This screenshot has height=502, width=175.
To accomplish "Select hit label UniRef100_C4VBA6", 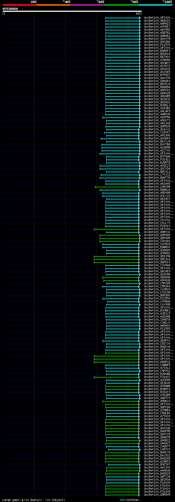I will pyautogui.click(x=157, y=302).
